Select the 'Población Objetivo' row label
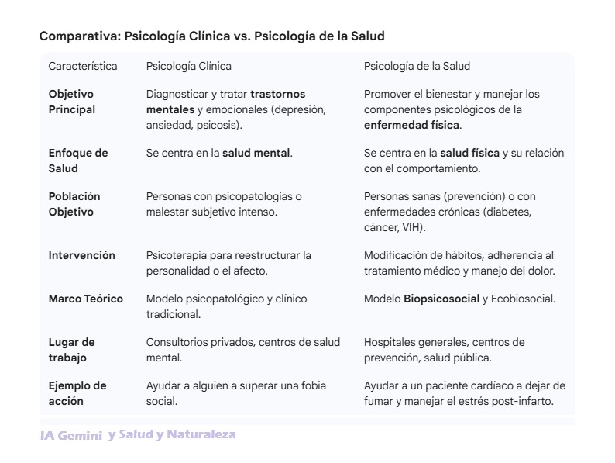The height and width of the screenshot is (463, 615). (74, 204)
